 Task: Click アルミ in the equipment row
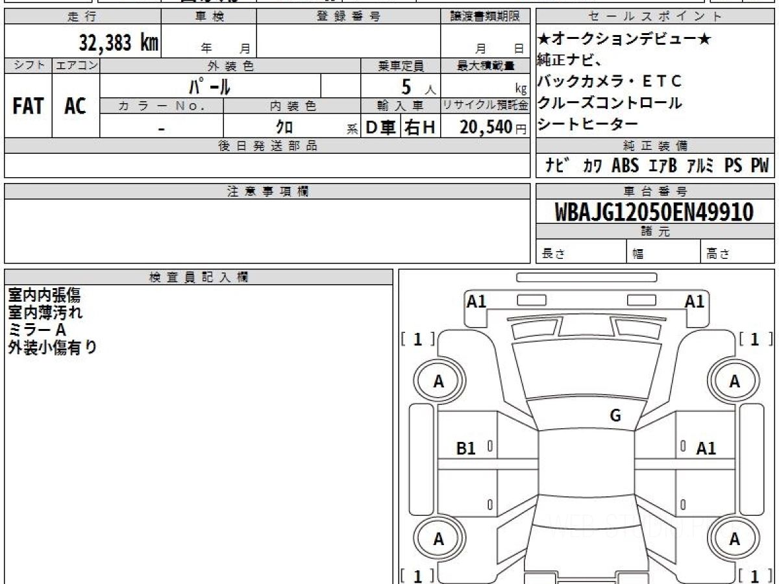[700, 166]
